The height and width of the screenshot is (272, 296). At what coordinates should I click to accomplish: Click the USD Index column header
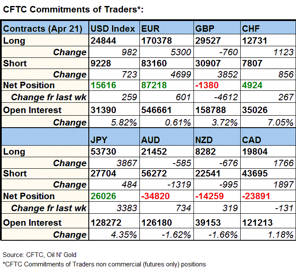tap(114, 29)
